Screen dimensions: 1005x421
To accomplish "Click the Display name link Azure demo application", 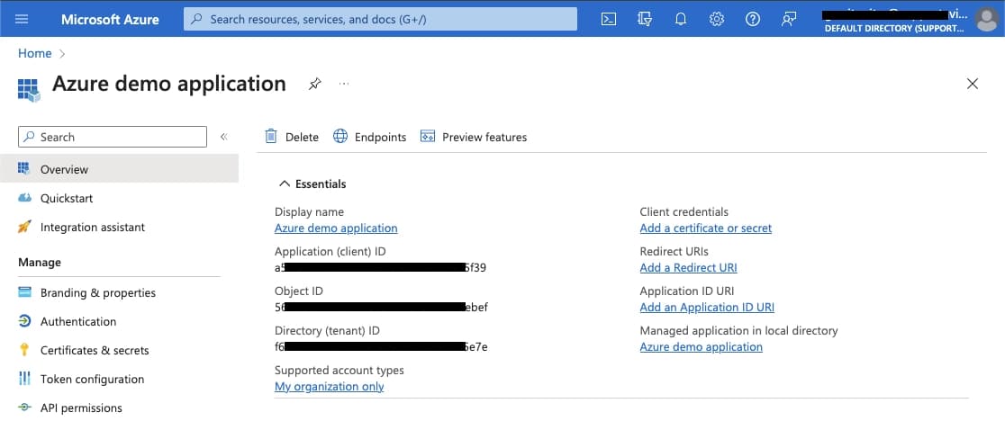I will tap(336, 228).
